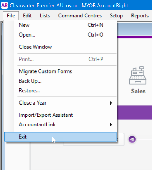Click the AR application logo in title bar

[5, 5]
